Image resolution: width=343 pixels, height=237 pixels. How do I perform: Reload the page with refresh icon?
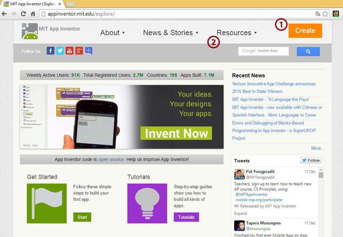[23, 14]
